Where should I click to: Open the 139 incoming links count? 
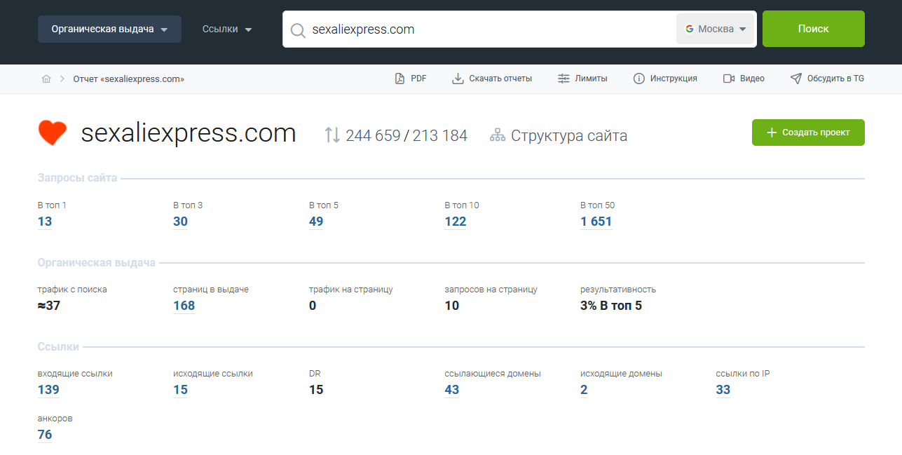[48, 390]
